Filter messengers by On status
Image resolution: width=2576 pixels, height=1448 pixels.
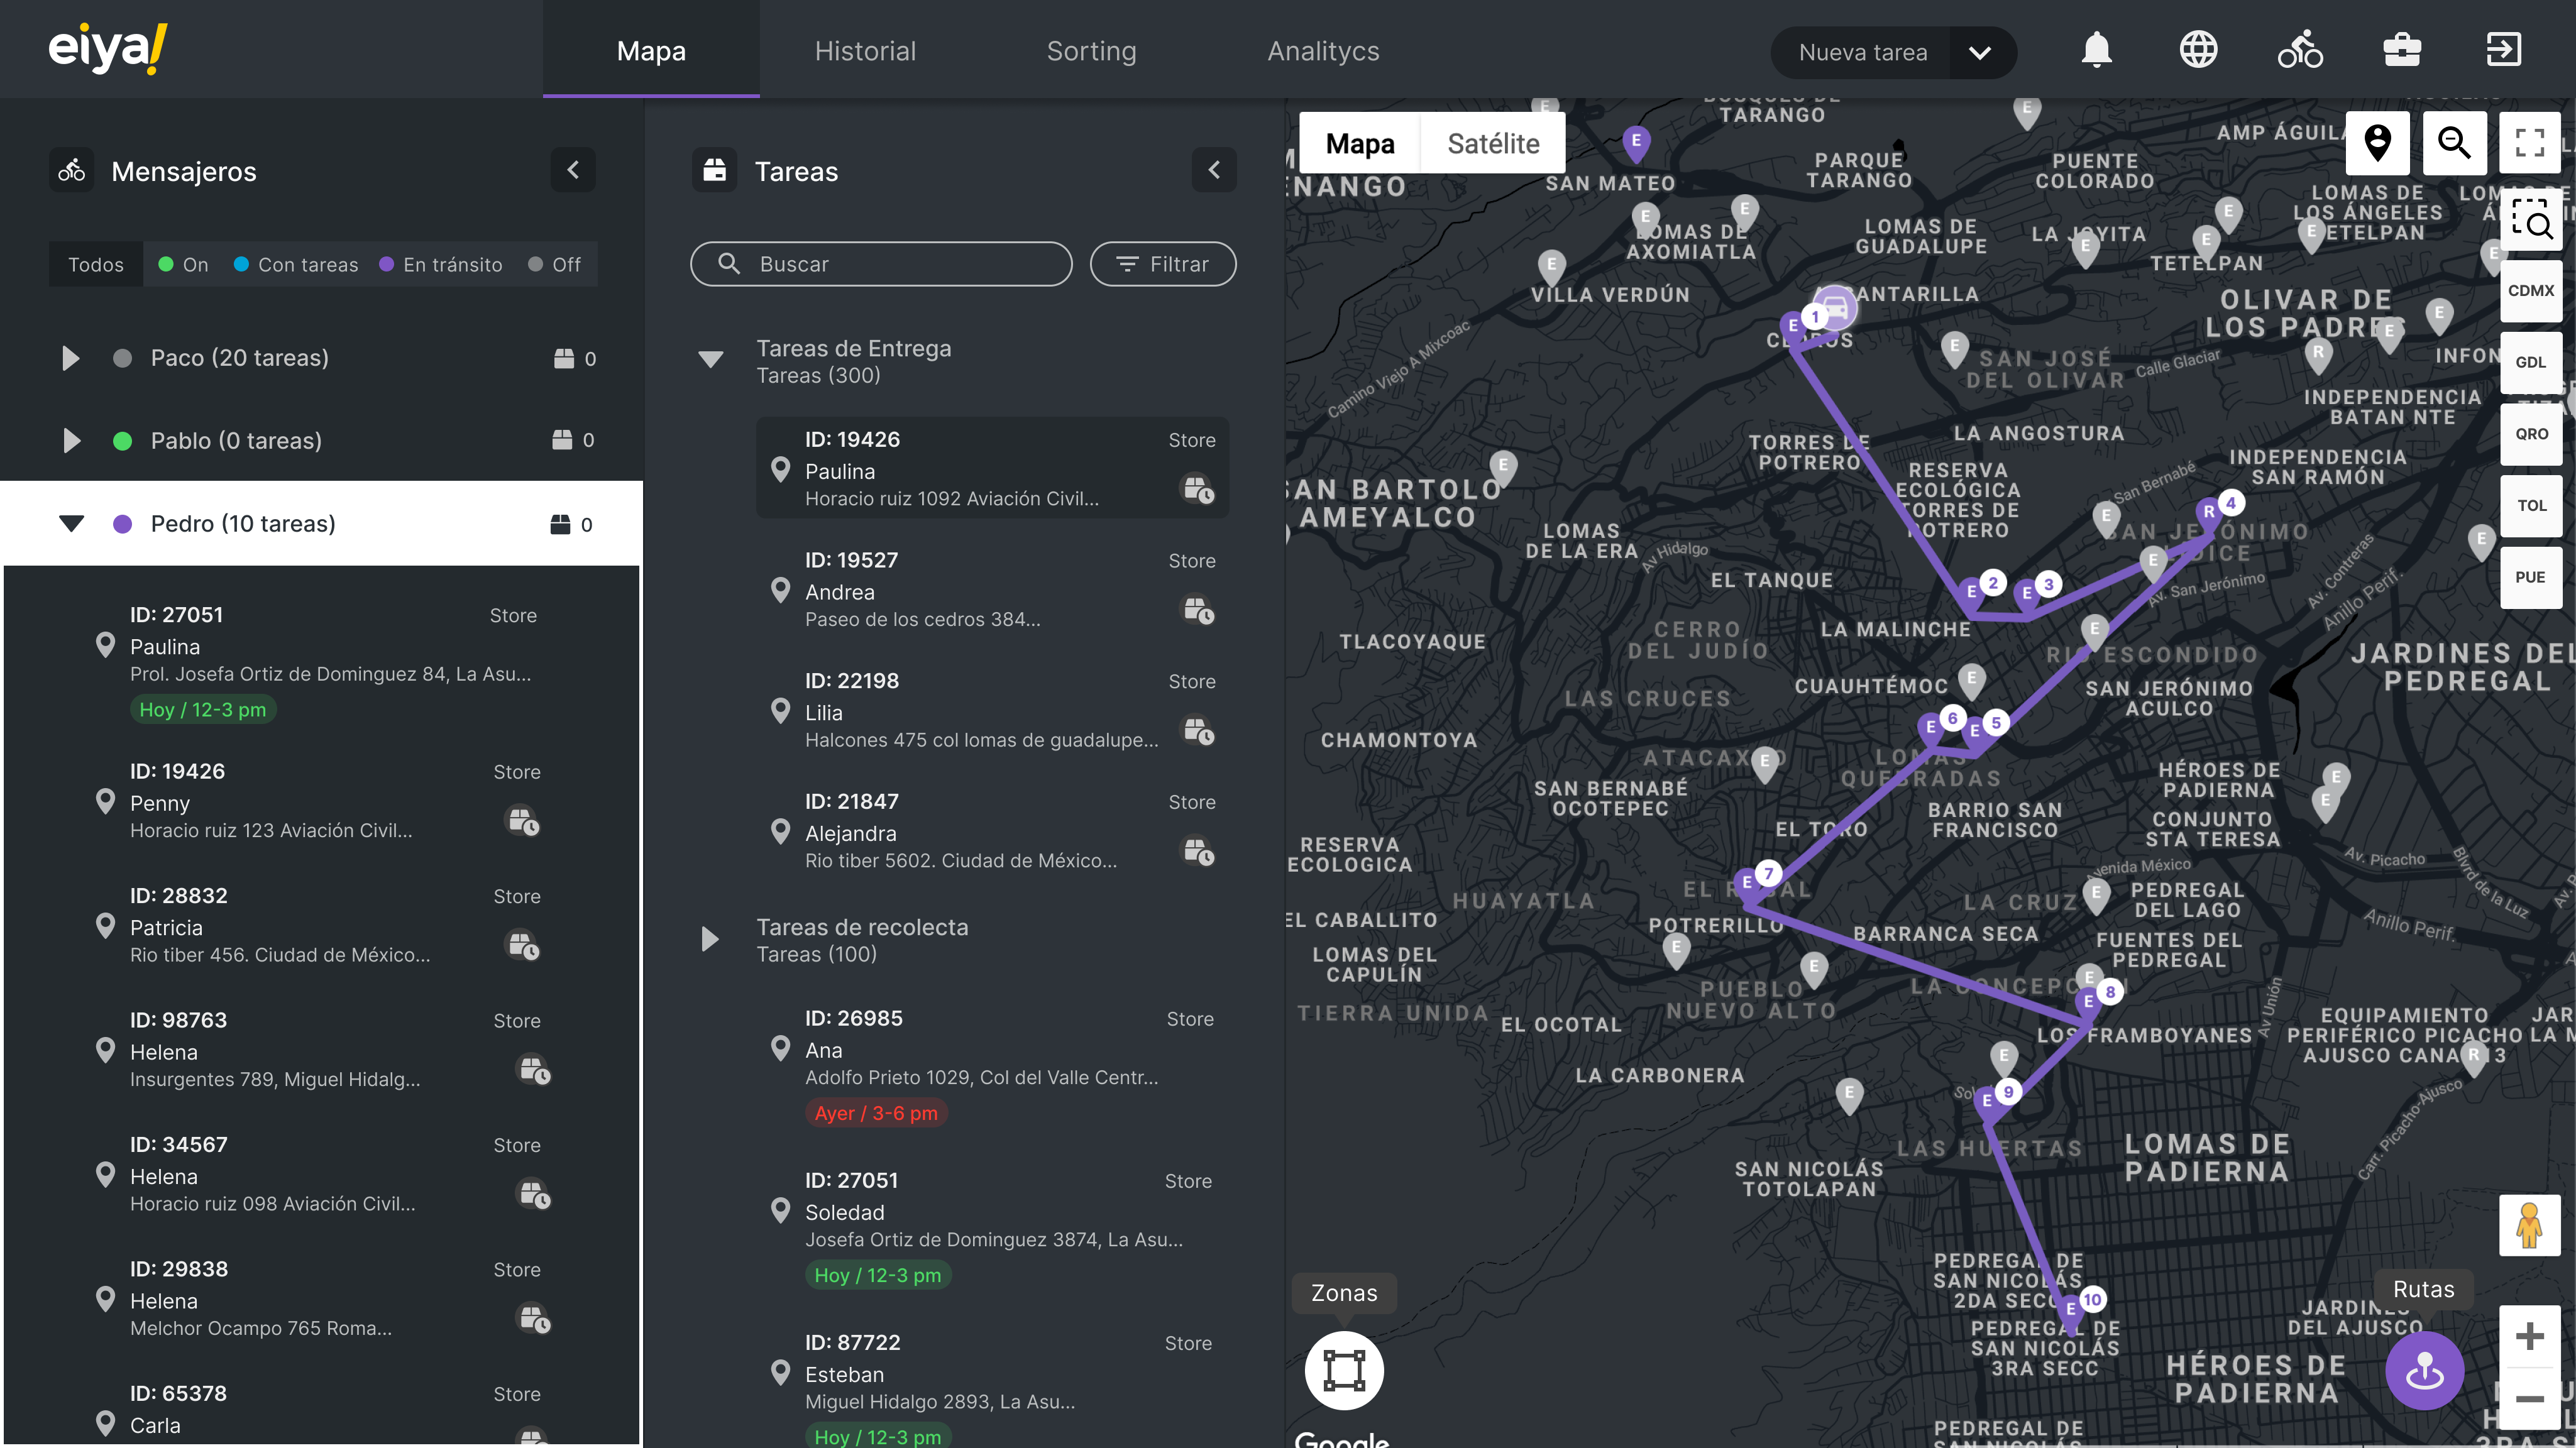coord(184,264)
